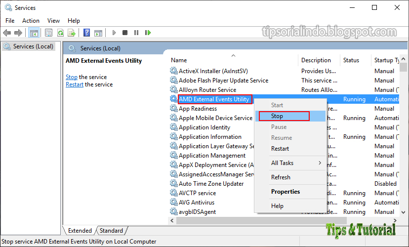Click the horizontal scrollbar thumb
This screenshot has width=409, height=247.
click(x=261, y=221)
